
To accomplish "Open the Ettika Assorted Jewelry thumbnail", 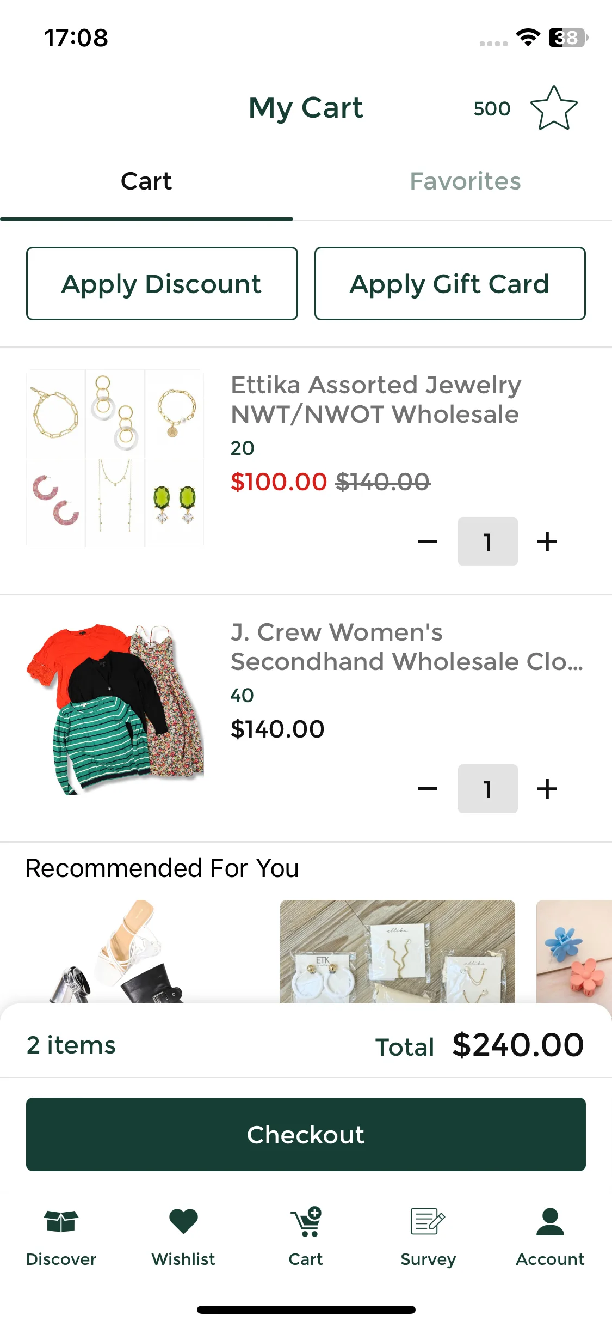I will click(115, 458).
